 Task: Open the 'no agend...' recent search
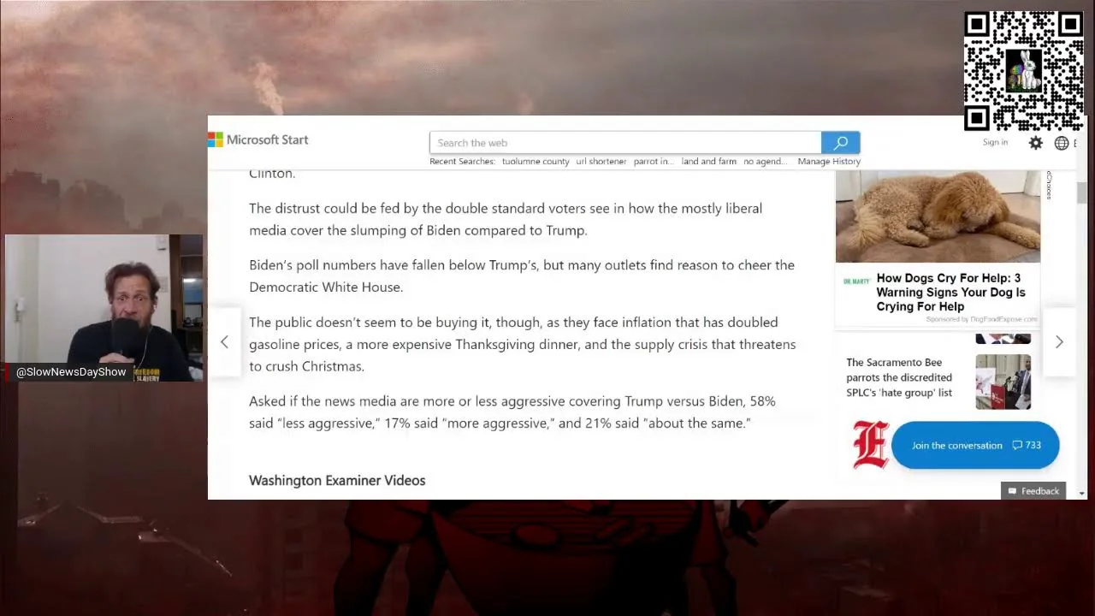tap(765, 162)
